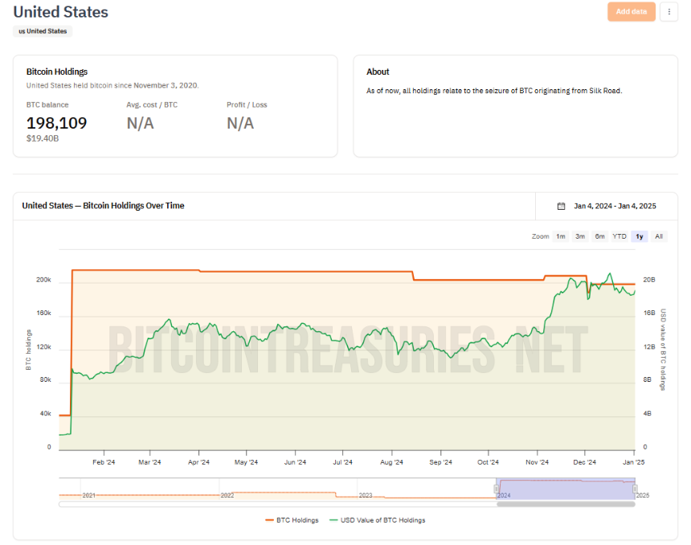This screenshot has width=691, height=545.
Task: Click the right navigator range handle
Action: [635, 489]
